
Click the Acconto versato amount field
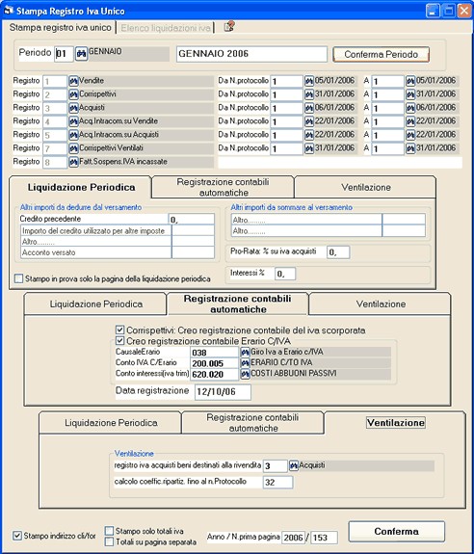(193, 252)
